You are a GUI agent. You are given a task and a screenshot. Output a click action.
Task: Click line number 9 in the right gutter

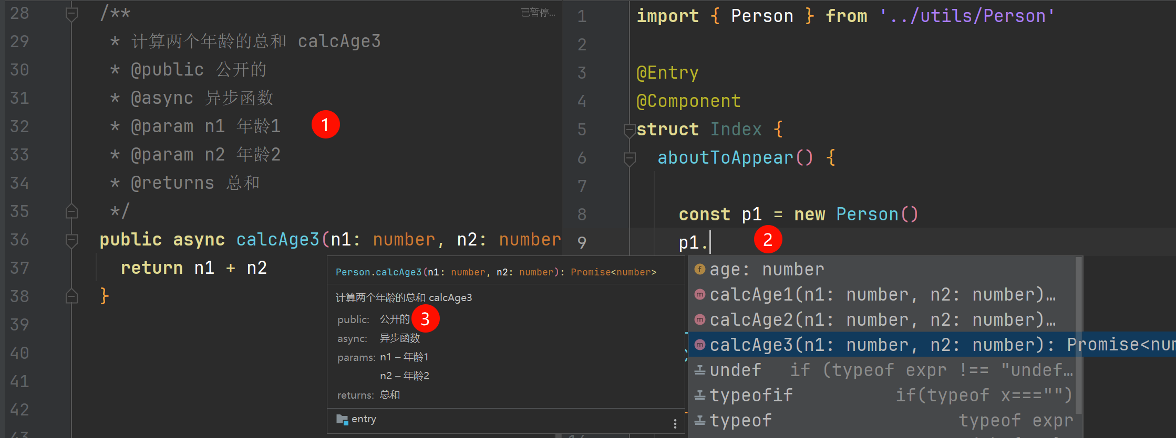(x=582, y=242)
